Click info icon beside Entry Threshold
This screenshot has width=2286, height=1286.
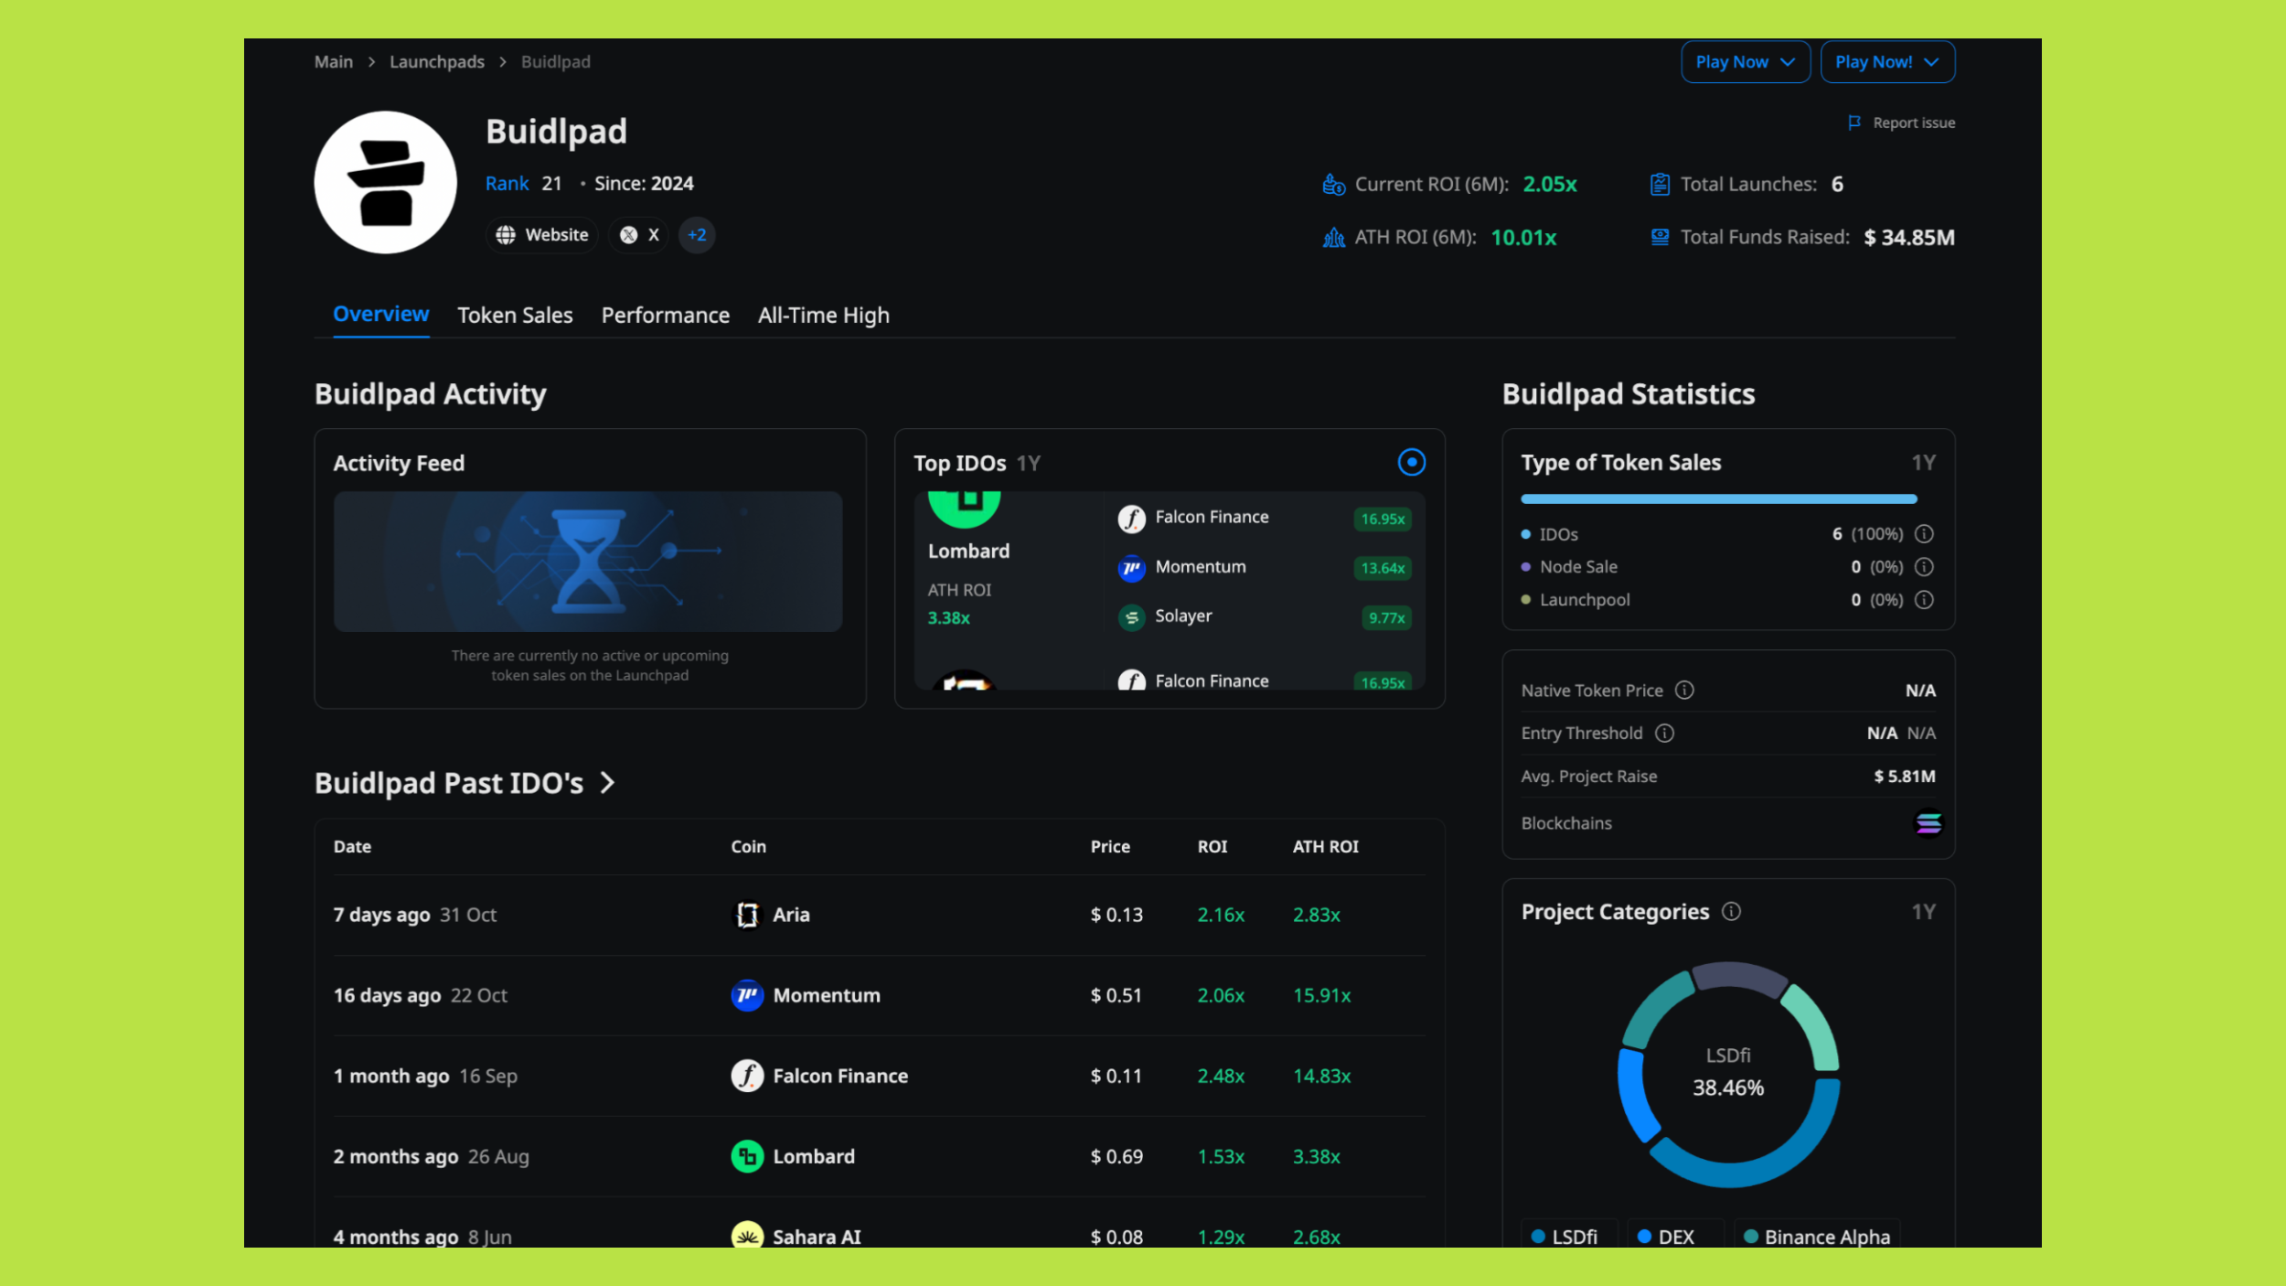tap(1664, 734)
